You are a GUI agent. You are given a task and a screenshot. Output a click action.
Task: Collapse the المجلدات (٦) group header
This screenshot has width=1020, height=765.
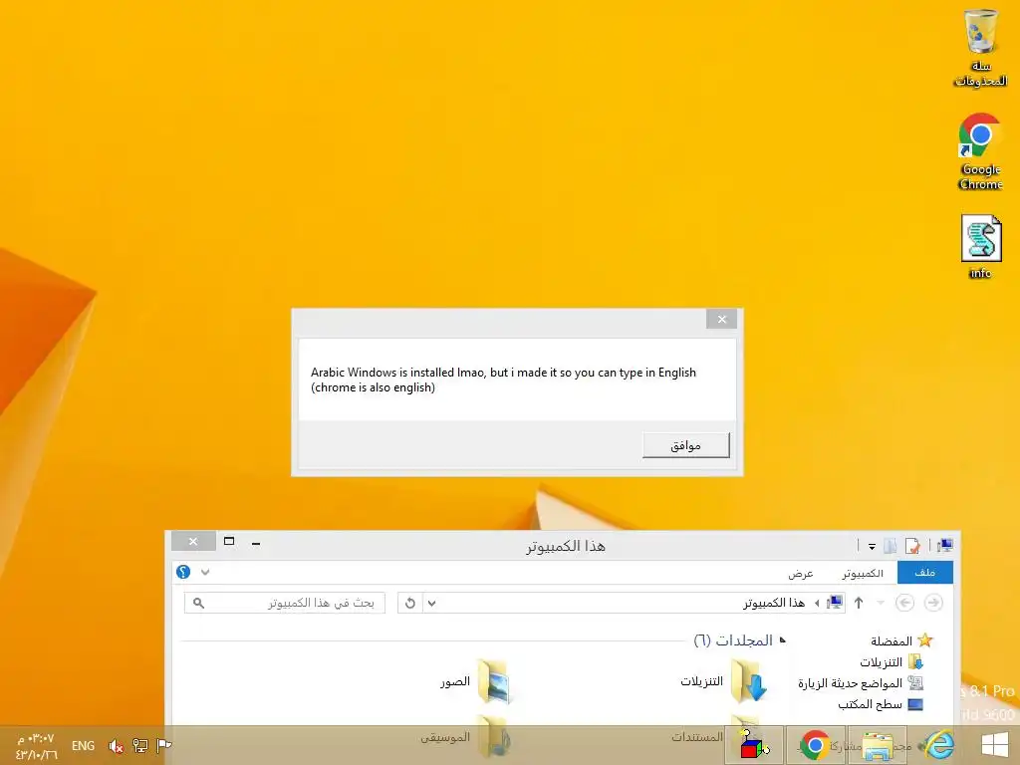click(x=783, y=640)
